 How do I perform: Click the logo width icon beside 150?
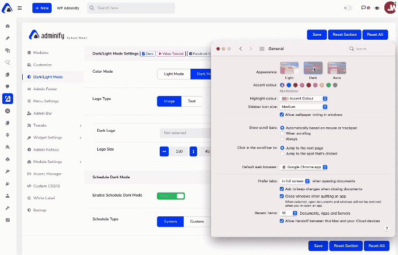pos(165,152)
